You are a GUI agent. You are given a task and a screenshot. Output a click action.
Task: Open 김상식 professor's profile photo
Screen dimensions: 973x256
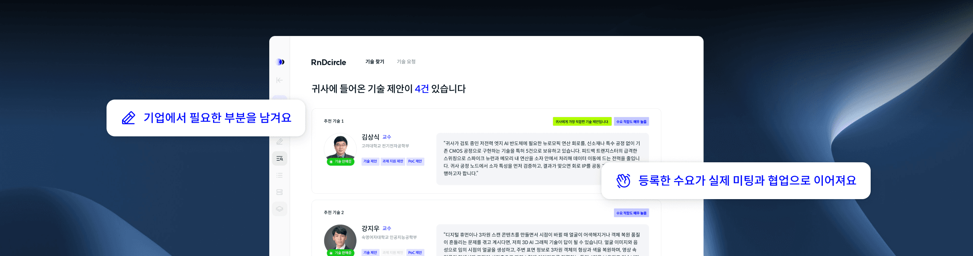(x=340, y=148)
